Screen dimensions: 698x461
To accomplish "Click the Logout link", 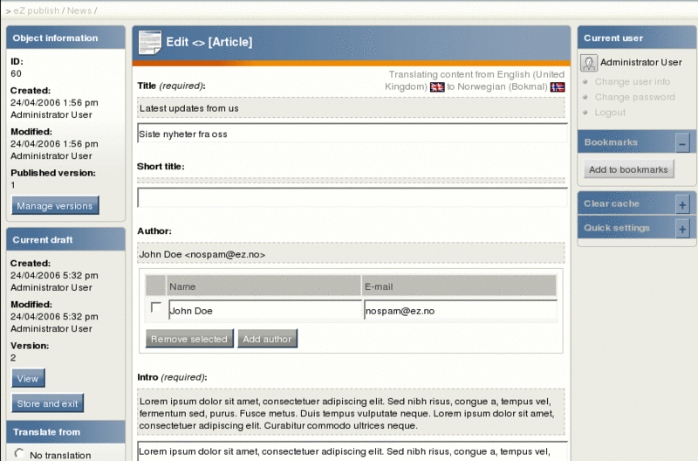I will (x=610, y=113).
